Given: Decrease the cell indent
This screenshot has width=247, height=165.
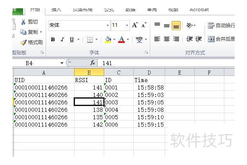Looking at the screenshot, I should coord(189,39).
